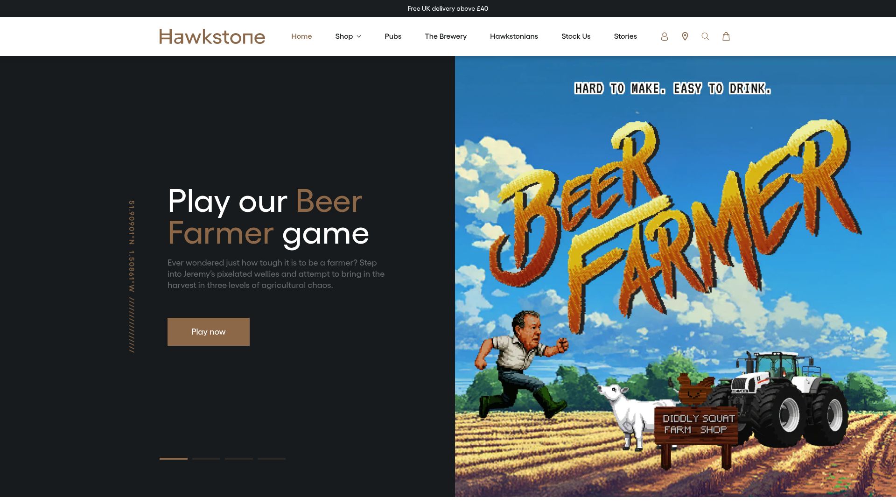
Task: Open search via magnifying glass icon
Action: coord(706,36)
